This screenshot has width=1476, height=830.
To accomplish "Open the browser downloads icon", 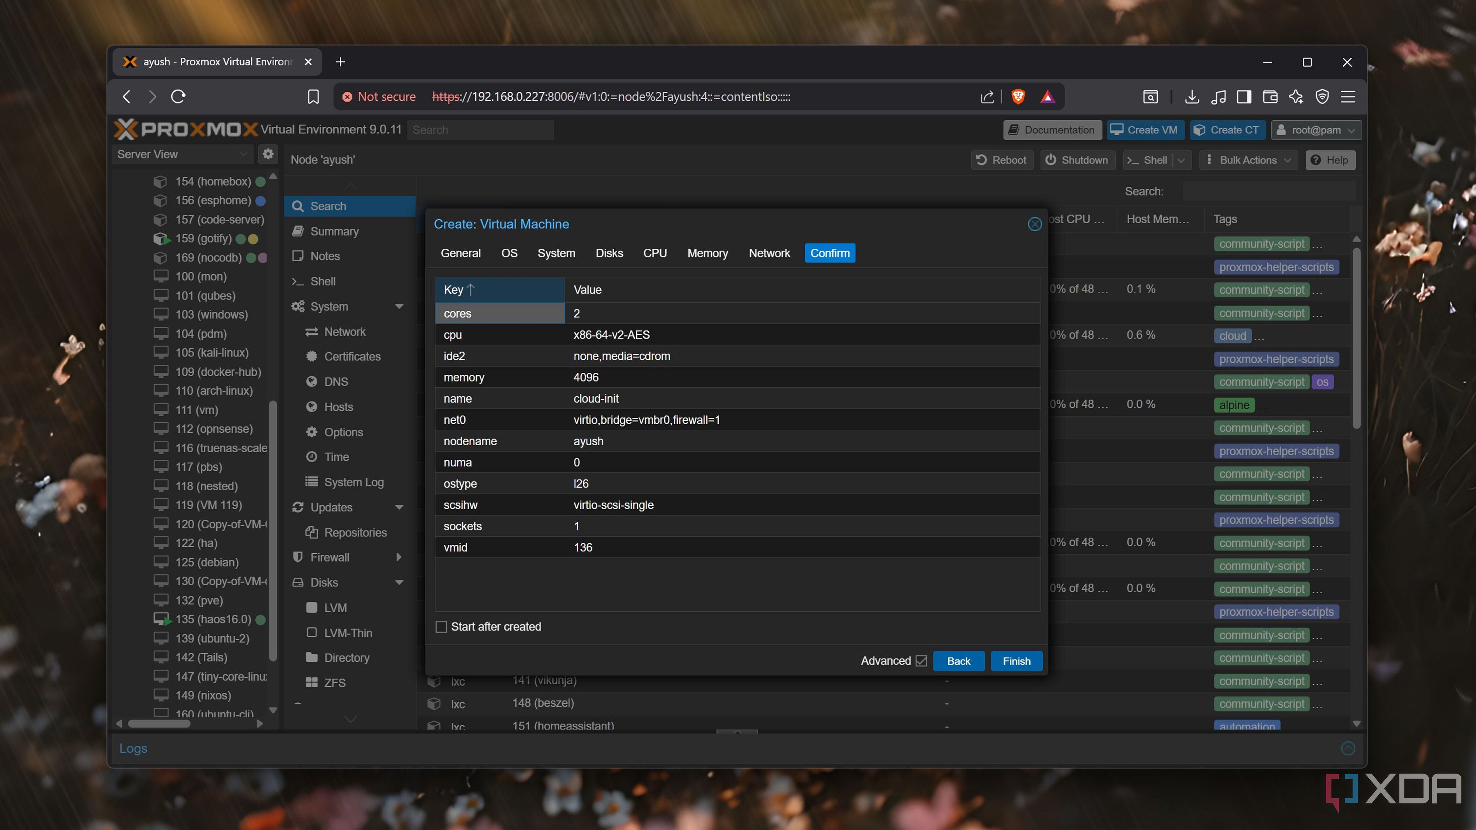I will pyautogui.click(x=1192, y=96).
